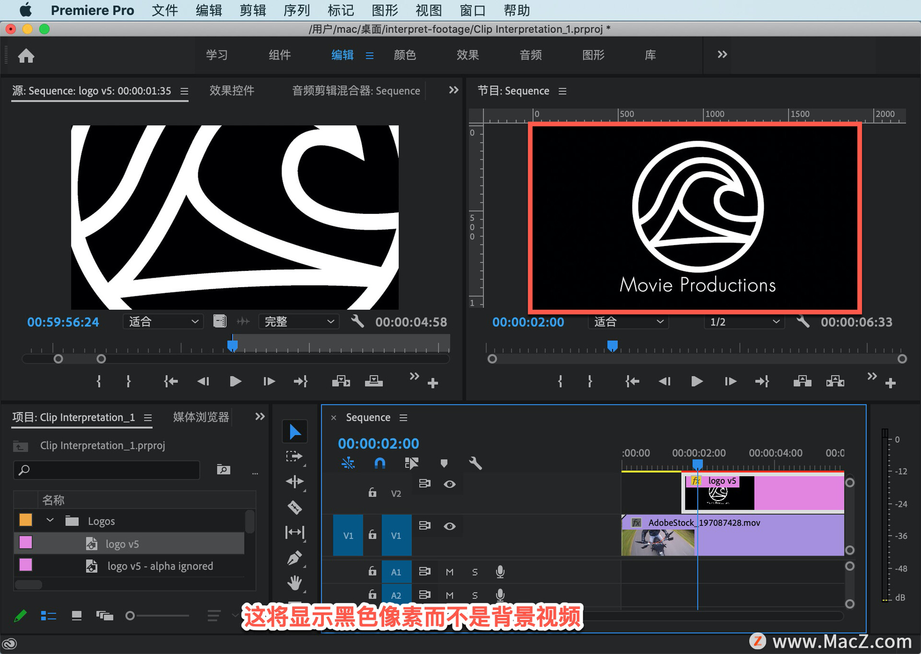The width and height of the screenshot is (921, 654).
Task: Open Source monitor zoom level dropdown
Action: tap(163, 322)
